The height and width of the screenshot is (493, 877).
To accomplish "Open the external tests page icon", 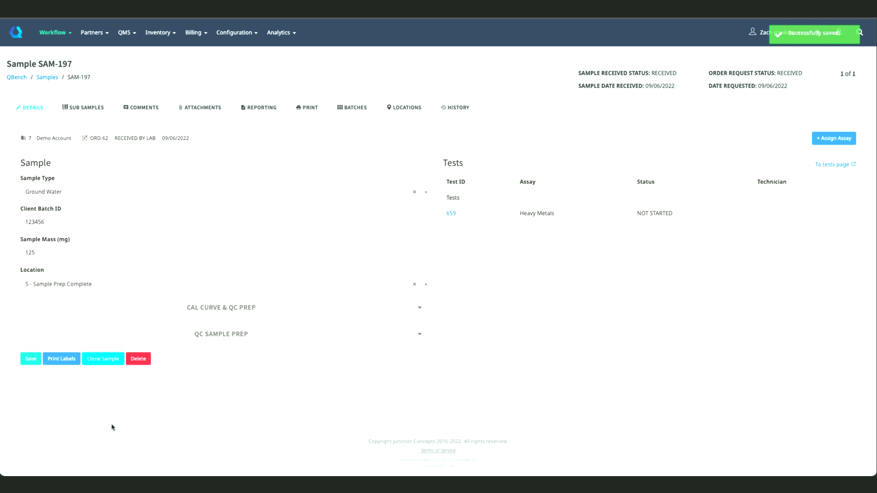I will (x=853, y=164).
